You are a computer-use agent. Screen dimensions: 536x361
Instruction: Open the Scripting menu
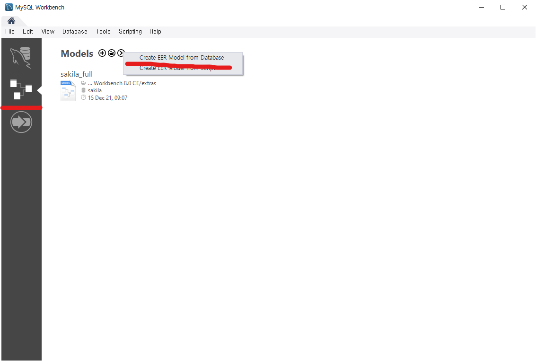pos(130,31)
